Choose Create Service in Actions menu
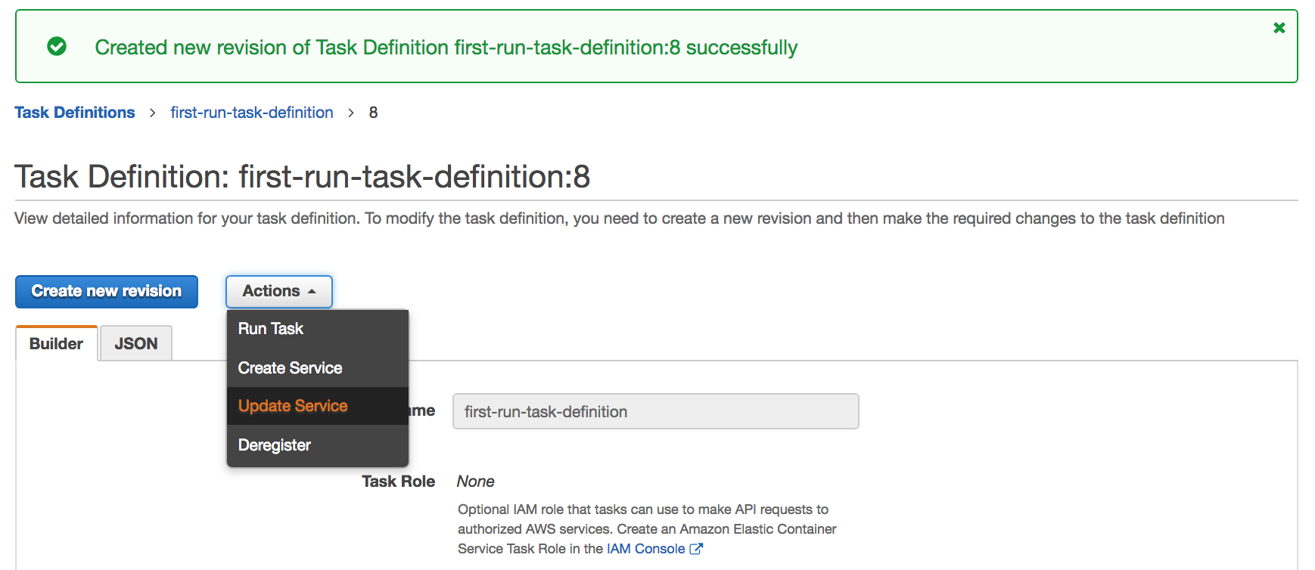Image resolution: width=1315 pixels, height=570 pixels. pyautogui.click(x=290, y=368)
